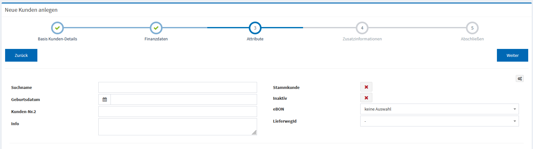Open the eBON dropdown
This screenshot has width=533, height=149.
click(439, 109)
